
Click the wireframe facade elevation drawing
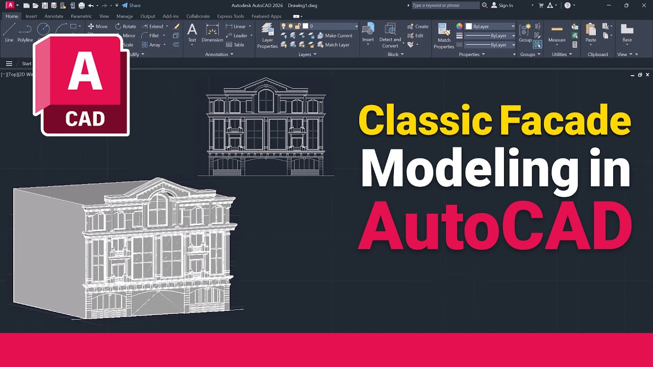click(x=266, y=126)
